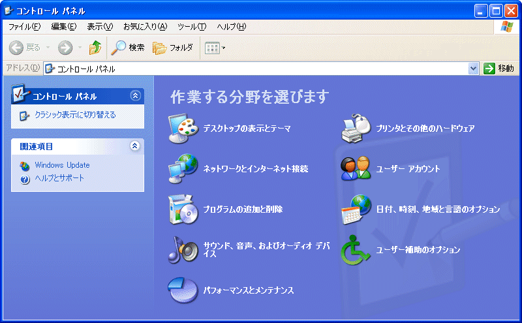Select the プリンタとその他のハードウェア link
The height and width of the screenshot is (323, 522).
[x=425, y=129]
